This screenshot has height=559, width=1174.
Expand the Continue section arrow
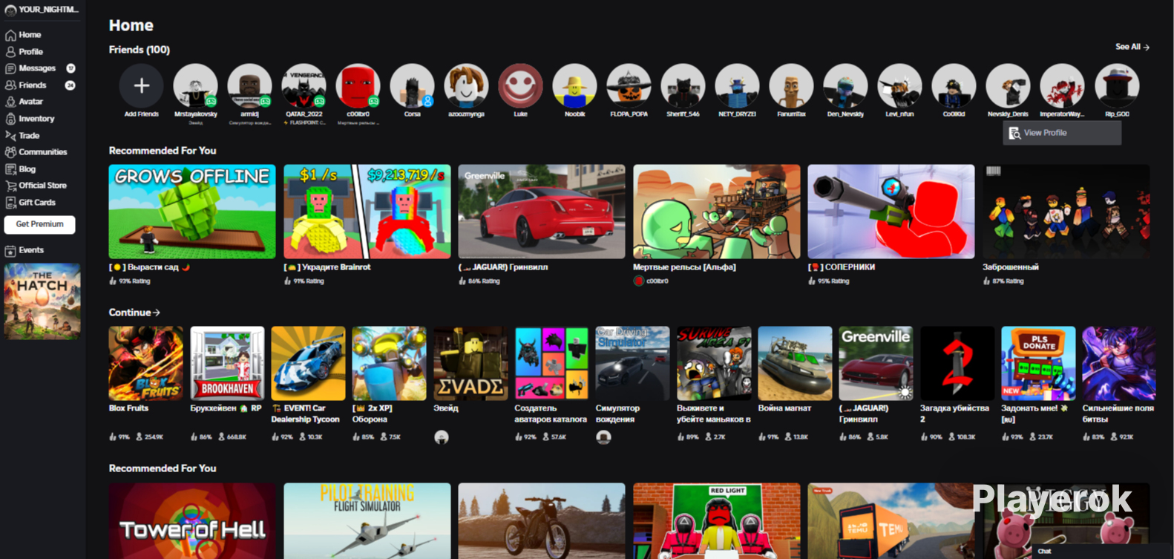(x=156, y=313)
